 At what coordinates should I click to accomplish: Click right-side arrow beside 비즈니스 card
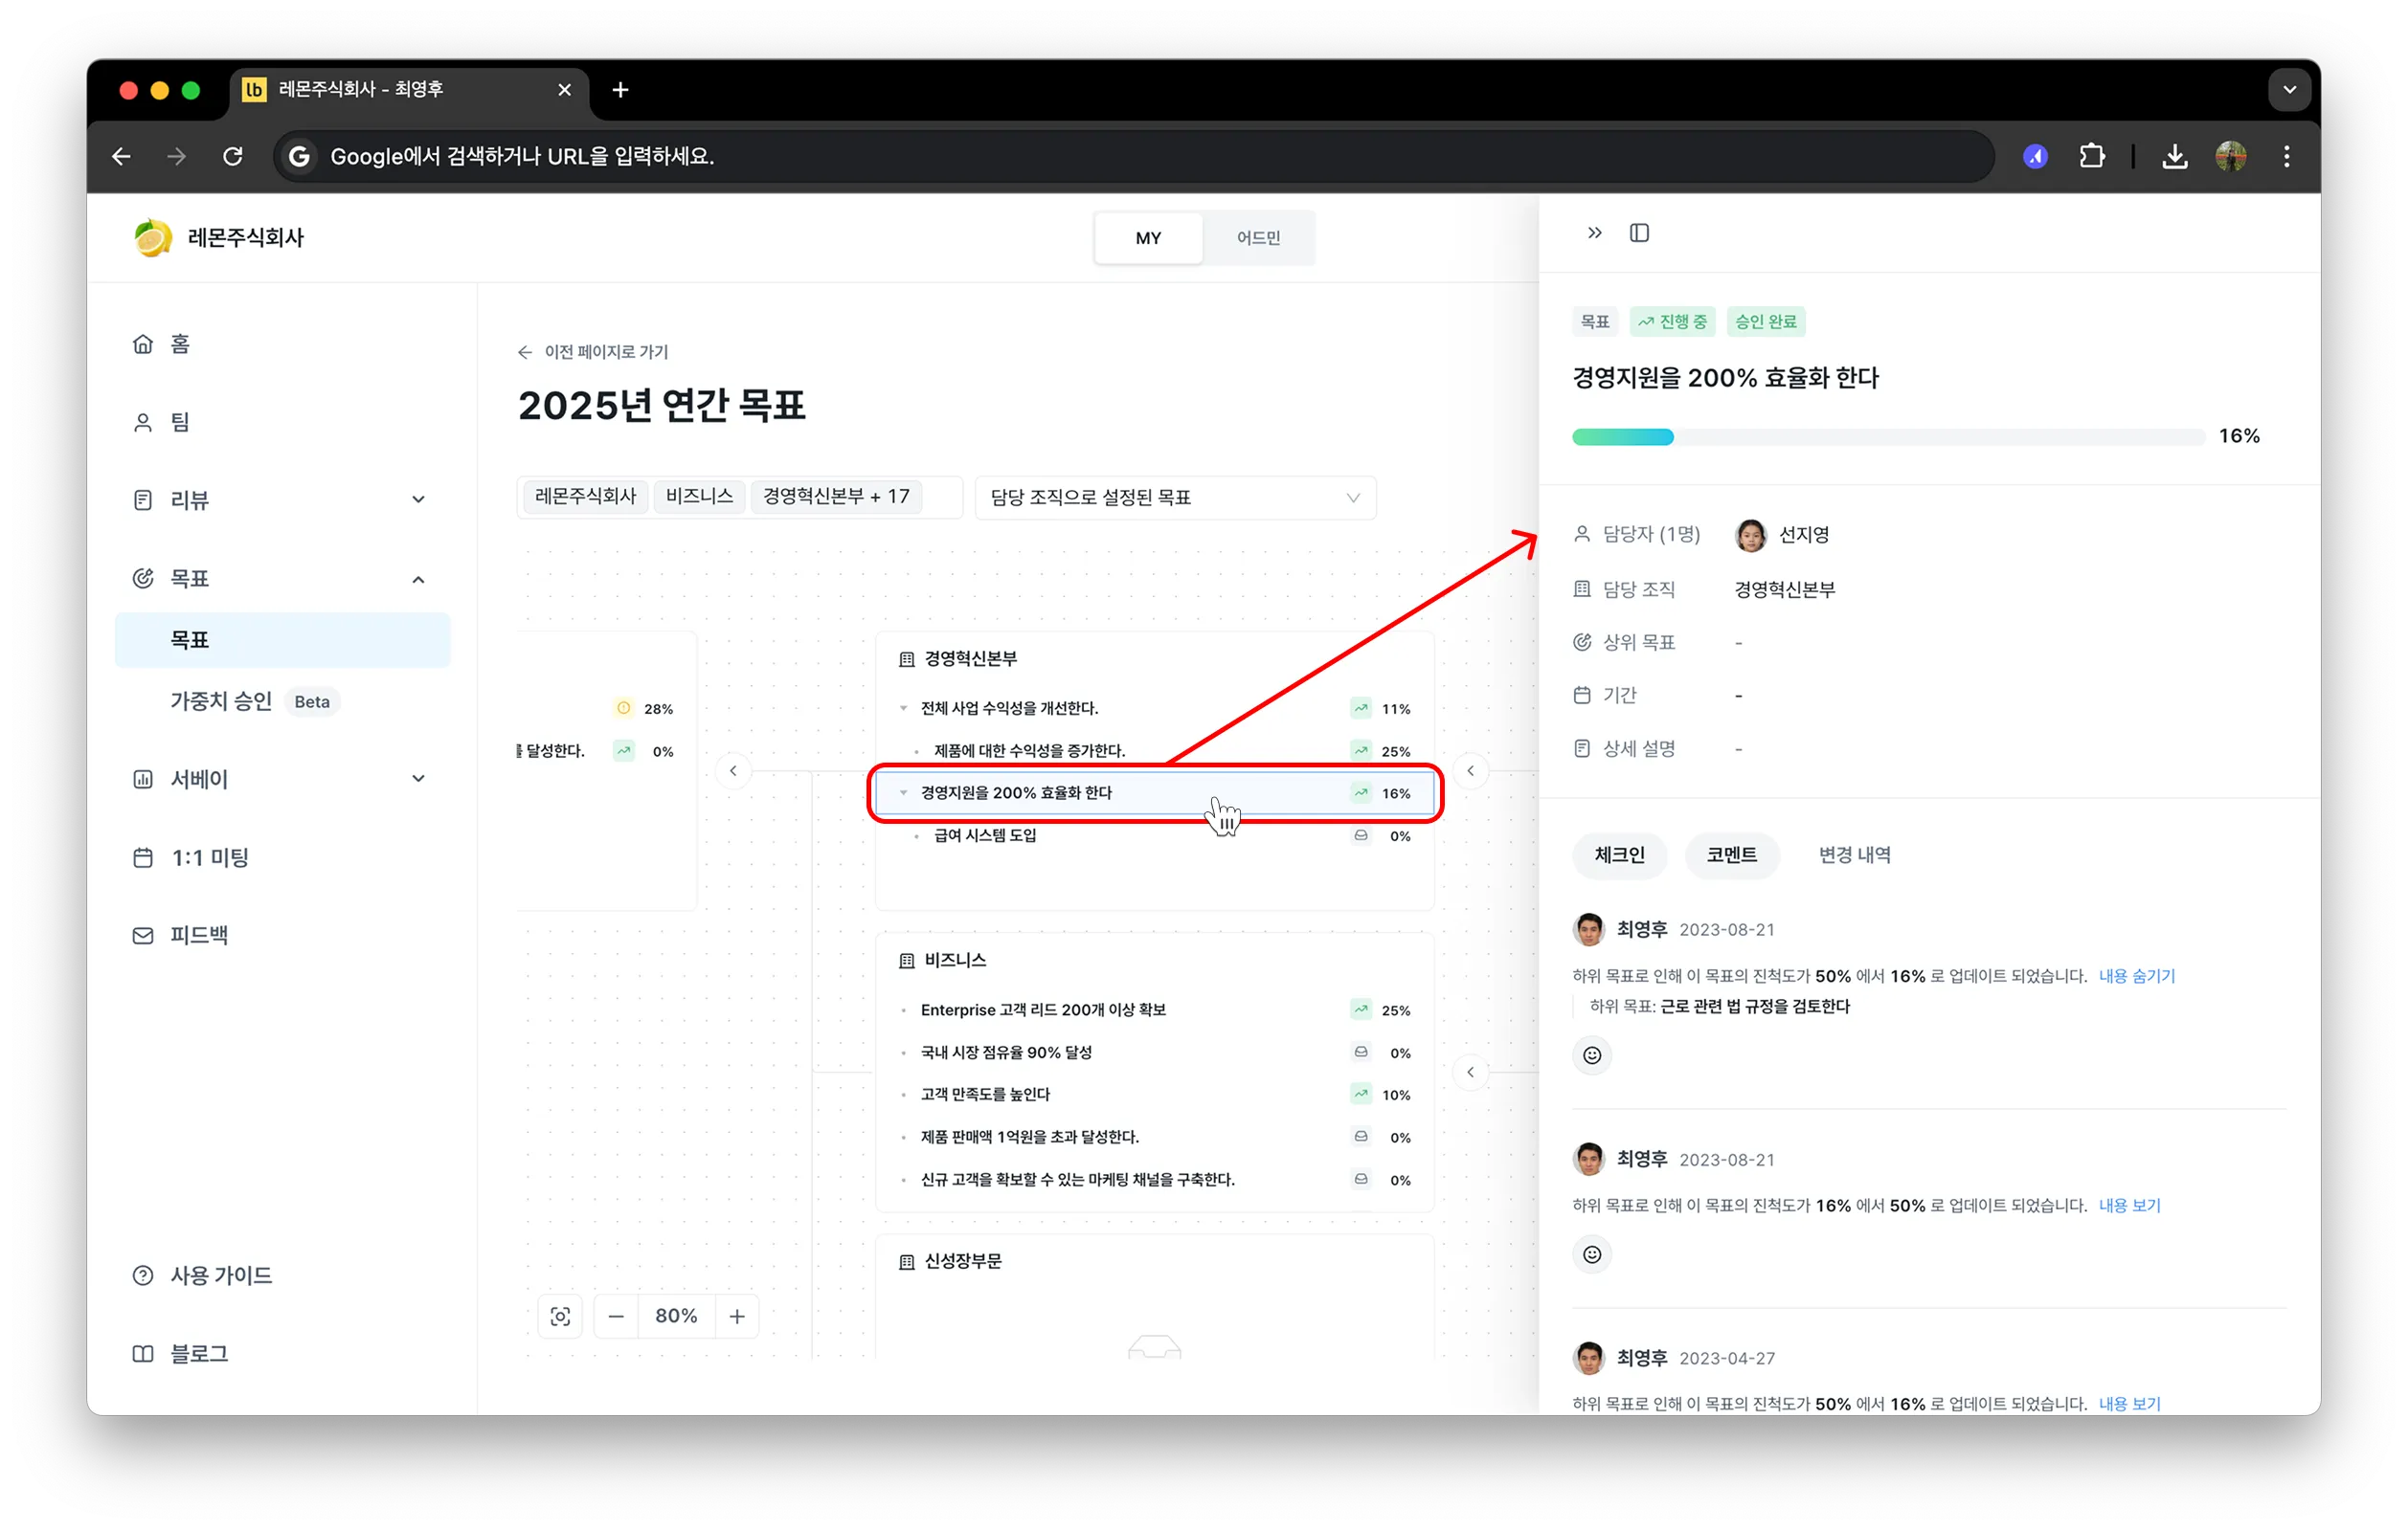1470,1073
